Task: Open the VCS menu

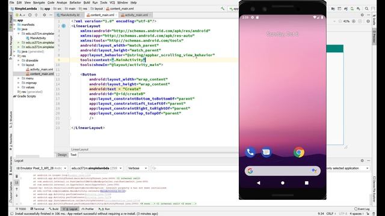Action: point(112,2)
